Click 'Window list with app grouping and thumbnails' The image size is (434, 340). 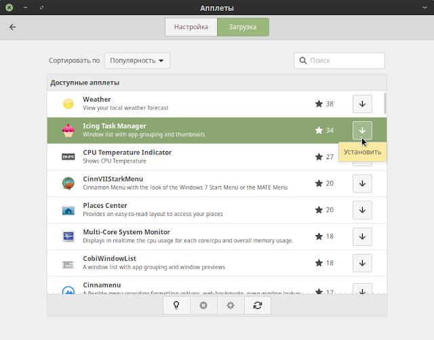tap(144, 134)
